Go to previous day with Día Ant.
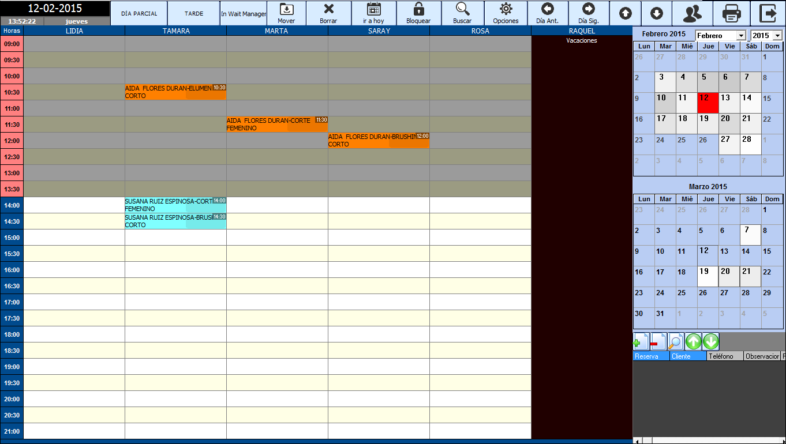Image resolution: width=786 pixels, height=444 pixels. [x=547, y=13]
